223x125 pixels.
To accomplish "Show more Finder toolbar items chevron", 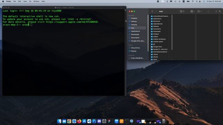I will coord(216,11).
